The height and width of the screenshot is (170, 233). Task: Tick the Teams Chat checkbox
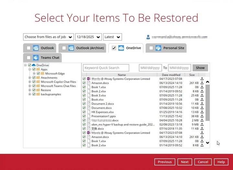tap(29, 58)
